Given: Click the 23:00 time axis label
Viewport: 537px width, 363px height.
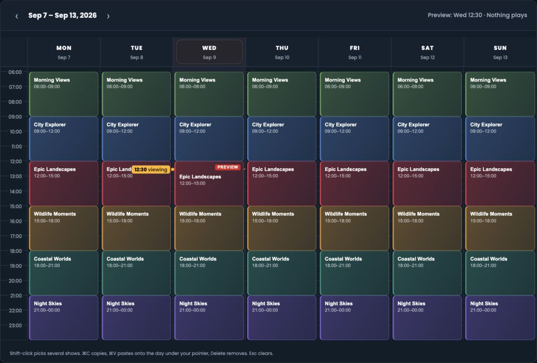Looking at the screenshot, I should 15,325.
